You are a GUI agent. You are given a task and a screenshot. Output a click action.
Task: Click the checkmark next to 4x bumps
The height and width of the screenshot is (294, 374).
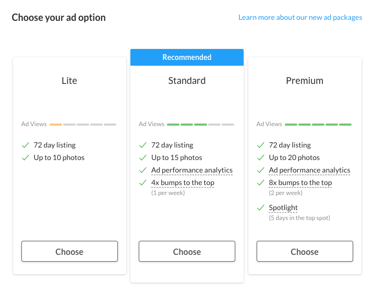[143, 182]
